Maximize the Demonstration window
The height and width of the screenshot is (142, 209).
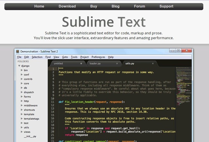178,51
